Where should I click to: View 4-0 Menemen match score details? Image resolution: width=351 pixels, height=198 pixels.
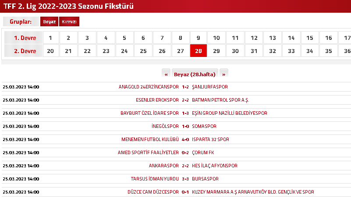tap(185, 140)
